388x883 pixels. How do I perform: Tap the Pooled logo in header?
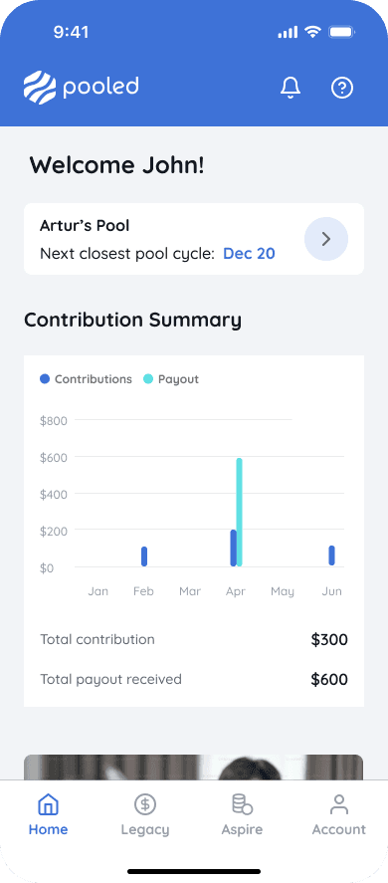pyautogui.click(x=82, y=88)
